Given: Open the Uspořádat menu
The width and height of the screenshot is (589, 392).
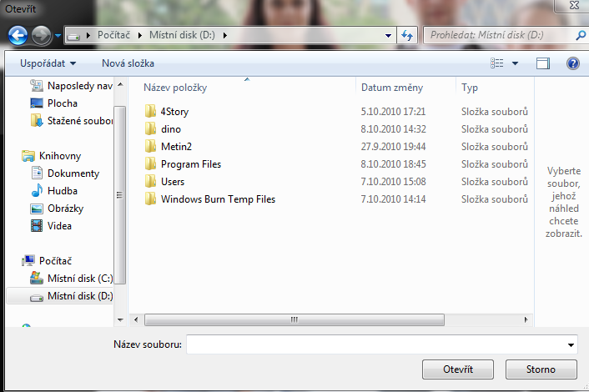Looking at the screenshot, I should click(48, 63).
